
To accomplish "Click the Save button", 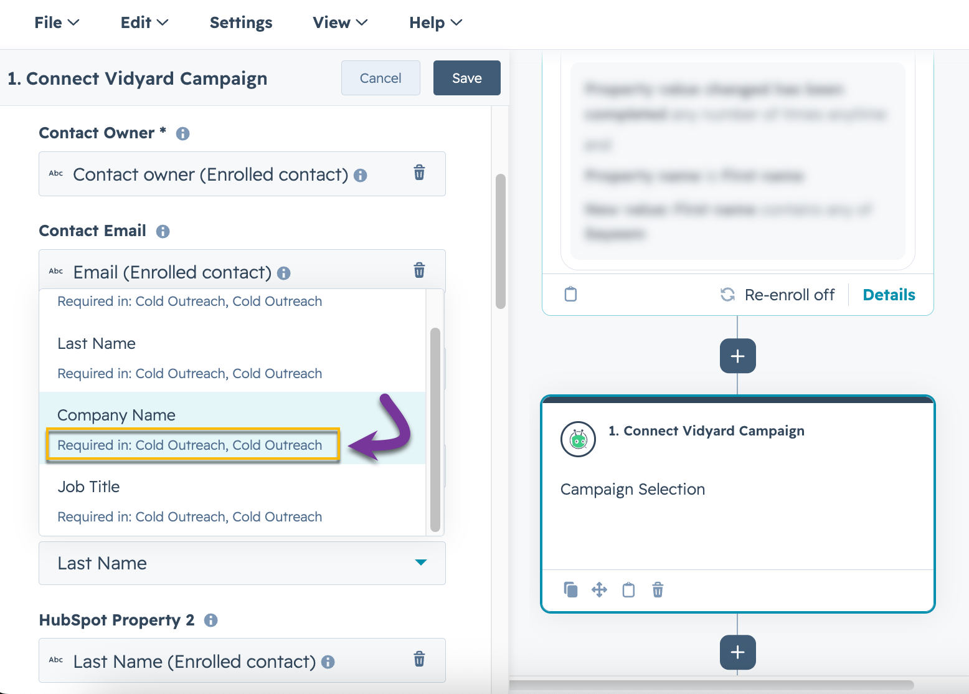I will tap(467, 78).
